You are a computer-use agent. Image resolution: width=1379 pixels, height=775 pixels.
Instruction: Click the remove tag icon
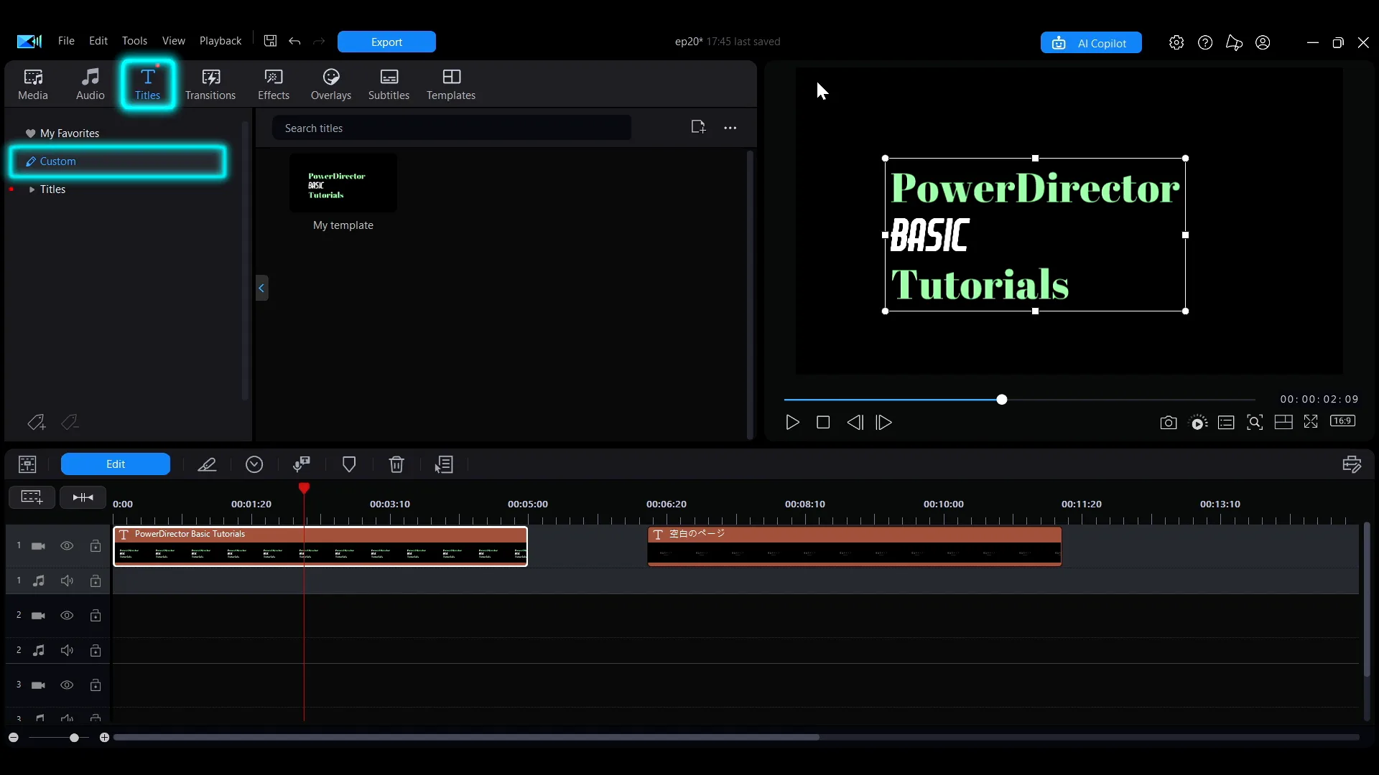click(x=70, y=423)
